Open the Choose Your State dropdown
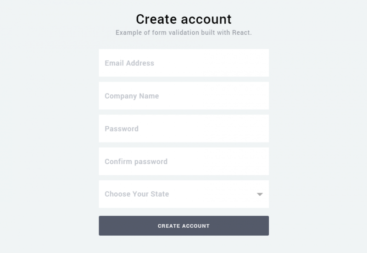Viewport: 367px width, 253px height. coord(183,194)
